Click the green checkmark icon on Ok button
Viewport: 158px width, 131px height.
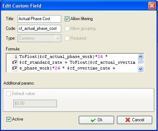click(x=93, y=120)
